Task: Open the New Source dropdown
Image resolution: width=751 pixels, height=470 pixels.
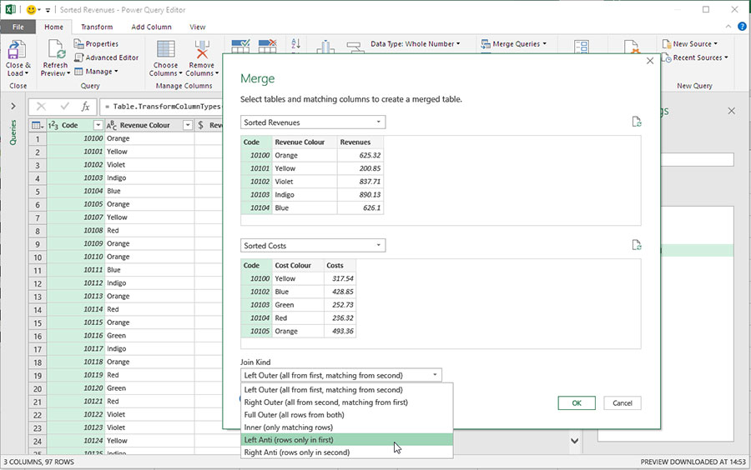Action: 690,43
